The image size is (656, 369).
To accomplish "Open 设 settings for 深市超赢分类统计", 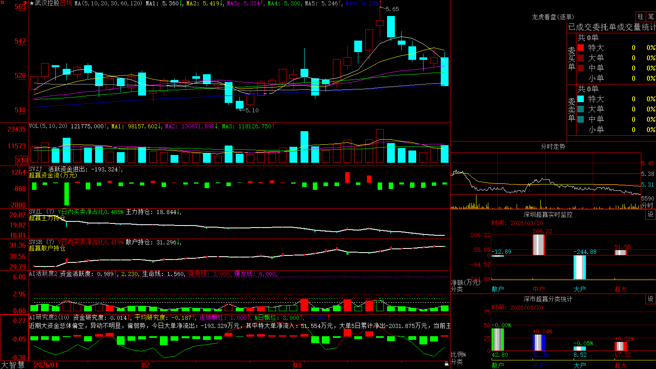I will coord(650,299).
